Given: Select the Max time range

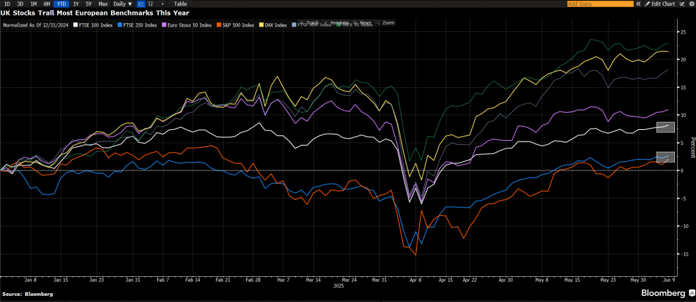Looking at the screenshot, I should [x=103, y=4].
